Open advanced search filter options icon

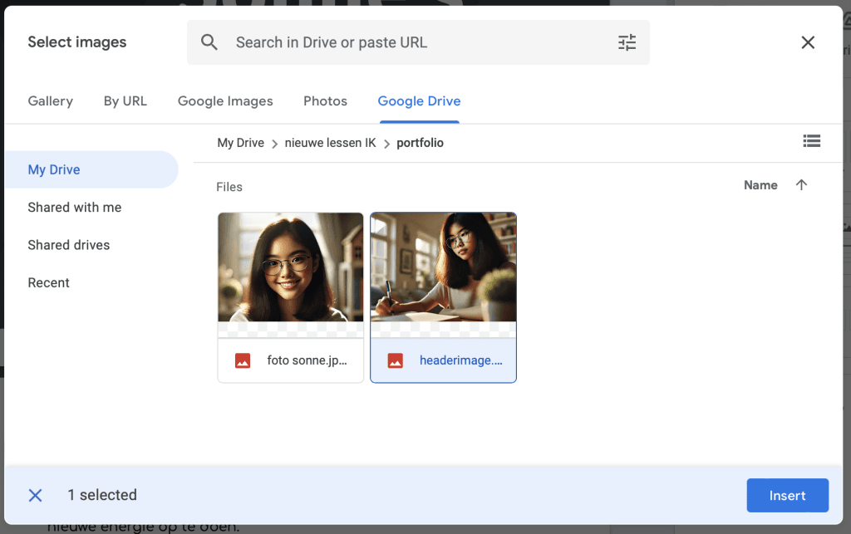coord(627,42)
